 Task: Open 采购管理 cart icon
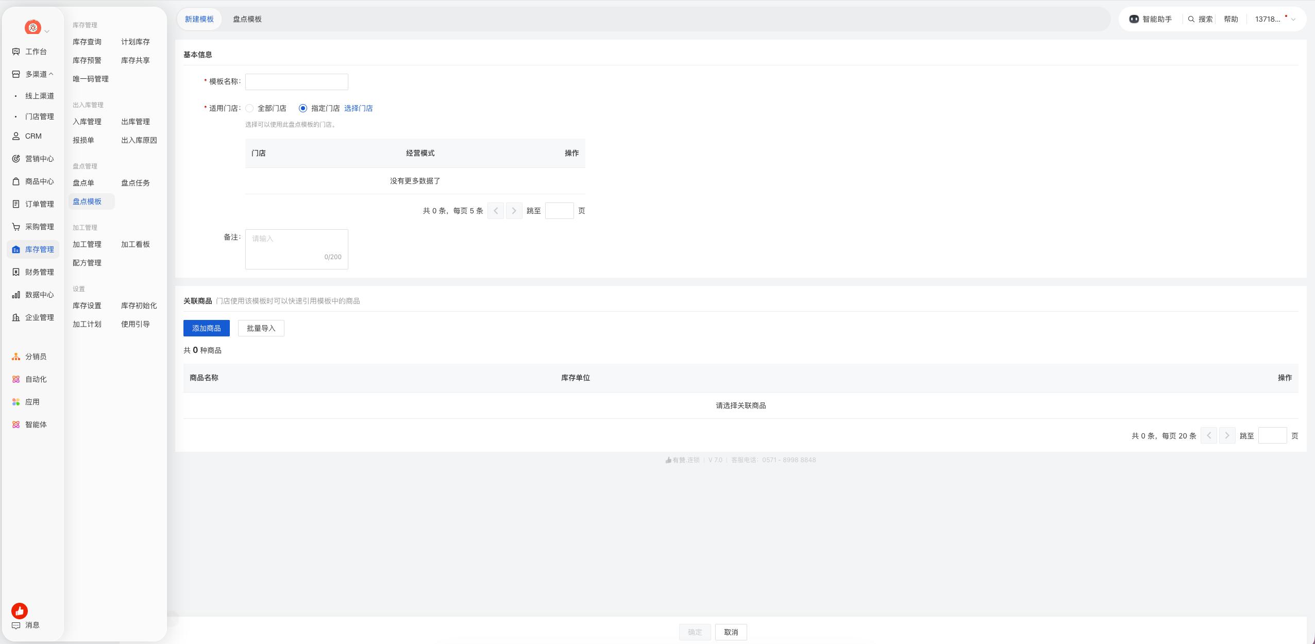click(16, 227)
